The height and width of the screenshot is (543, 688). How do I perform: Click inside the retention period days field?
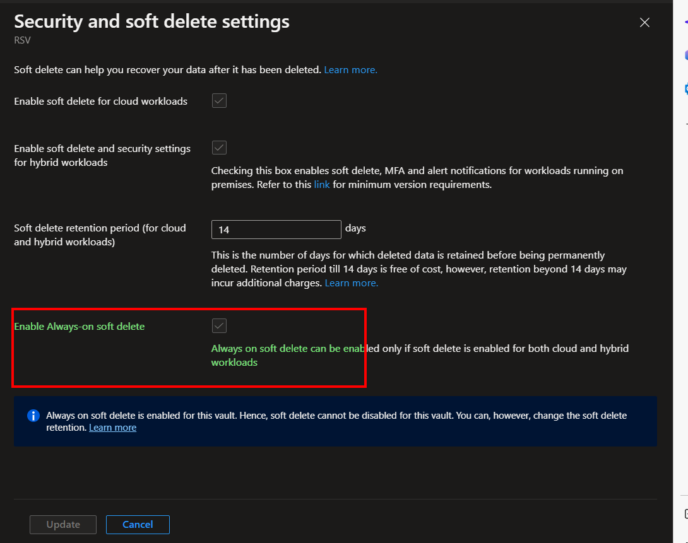pyautogui.click(x=276, y=229)
